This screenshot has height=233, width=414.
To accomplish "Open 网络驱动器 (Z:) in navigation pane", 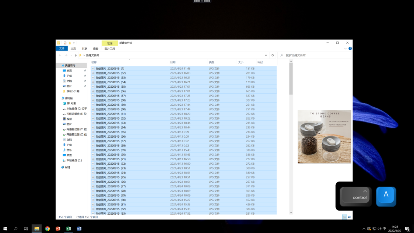I will [76, 135].
